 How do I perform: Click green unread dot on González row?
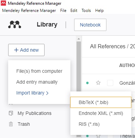point(87,83)
